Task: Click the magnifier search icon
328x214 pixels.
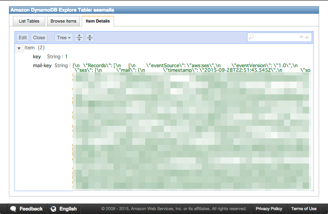Action: click(x=251, y=37)
